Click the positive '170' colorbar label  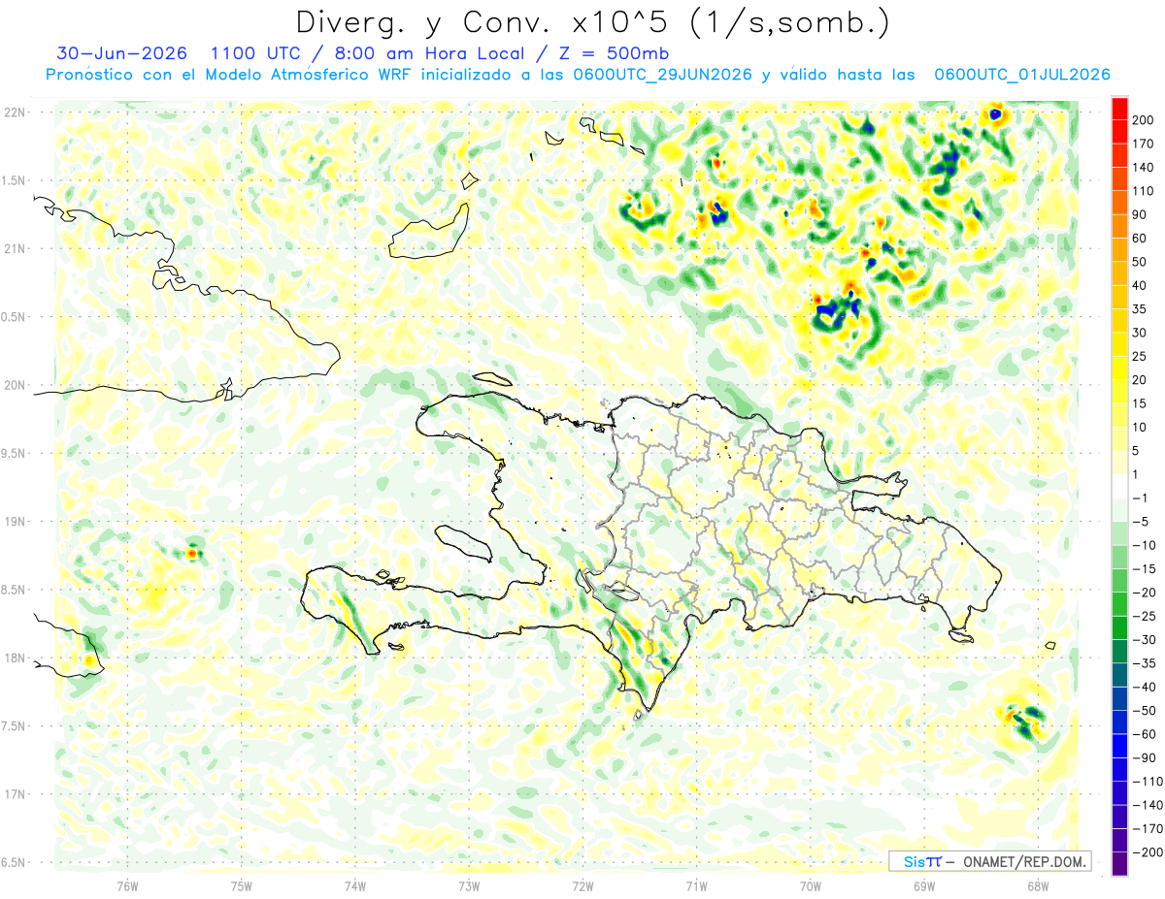tap(1143, 144)
